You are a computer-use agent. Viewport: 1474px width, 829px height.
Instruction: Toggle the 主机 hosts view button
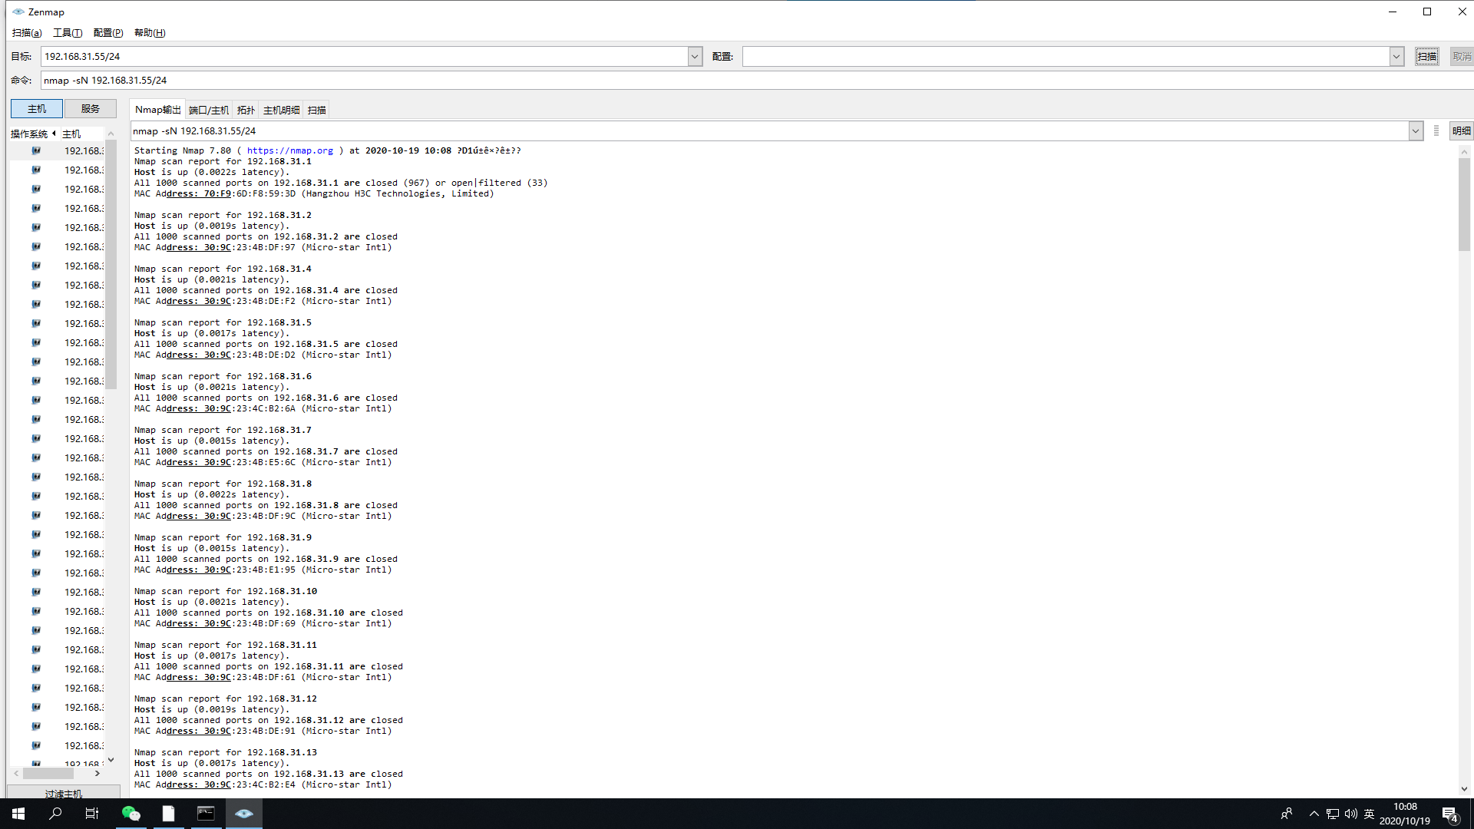click(x=36, y=109)
